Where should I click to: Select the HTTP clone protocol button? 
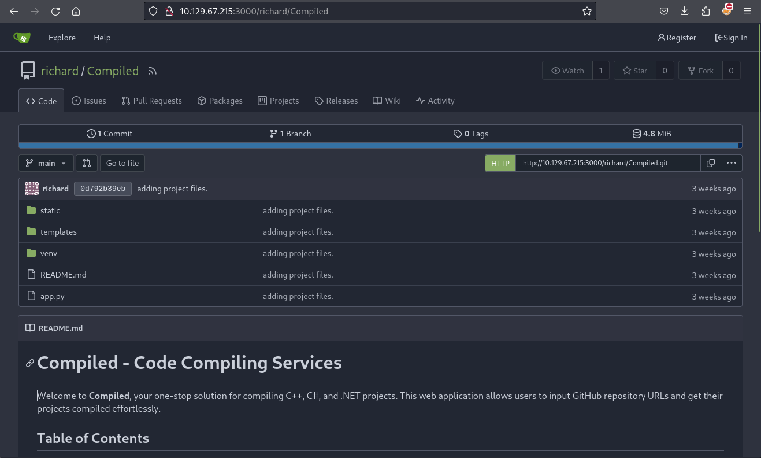coord(500,163)
